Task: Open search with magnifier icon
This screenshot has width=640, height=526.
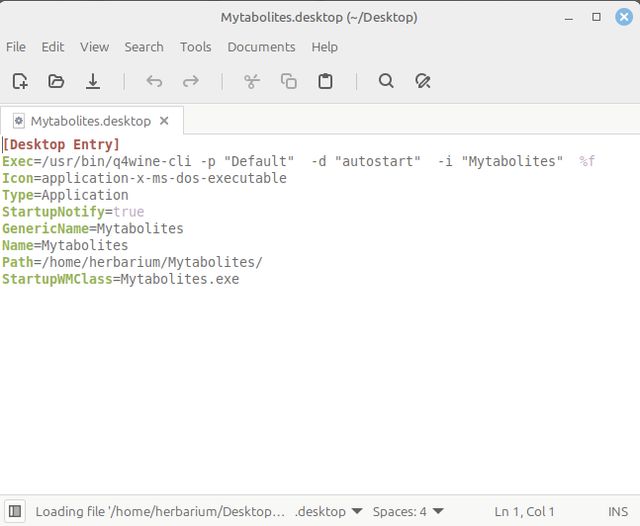Action: 387,81
